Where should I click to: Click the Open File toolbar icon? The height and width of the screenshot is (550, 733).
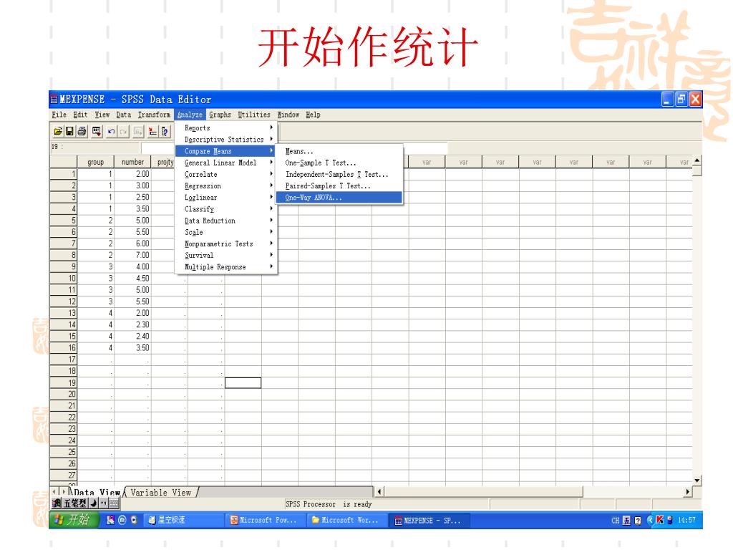click(57, 132)
